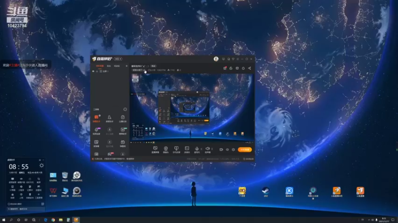Open the microphone tool with purple badge
The width and height of the screenshot is (398, 223).
(x=97, y=131)
